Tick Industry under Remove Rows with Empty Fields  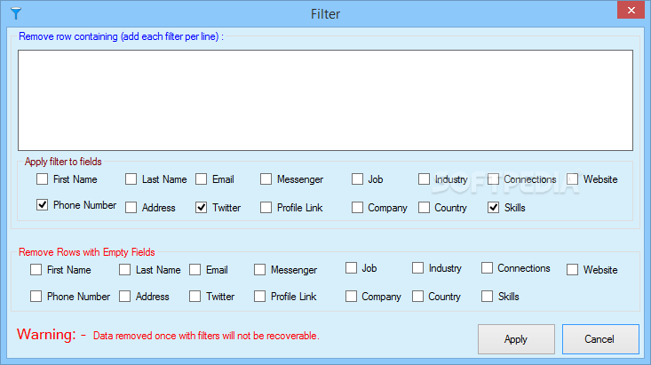point(417,268)
